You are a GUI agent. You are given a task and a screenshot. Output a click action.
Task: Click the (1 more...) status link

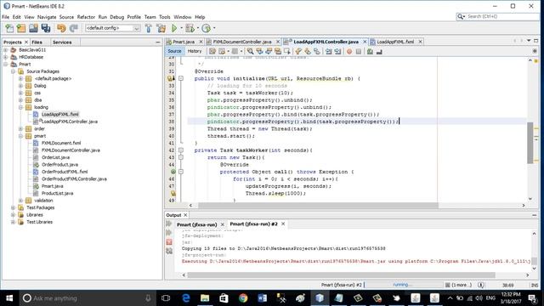(462, 285)
